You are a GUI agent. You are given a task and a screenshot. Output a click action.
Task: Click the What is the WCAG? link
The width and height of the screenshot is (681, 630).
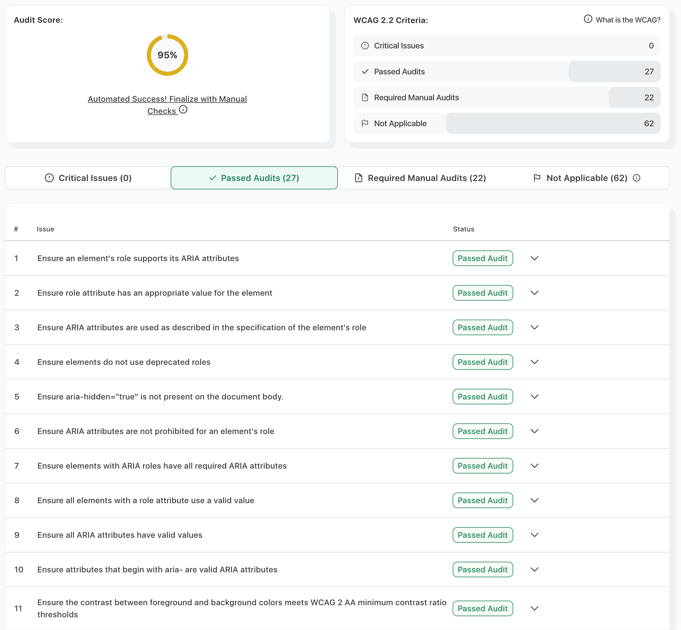pyautogui.click(x=628, y=20)
